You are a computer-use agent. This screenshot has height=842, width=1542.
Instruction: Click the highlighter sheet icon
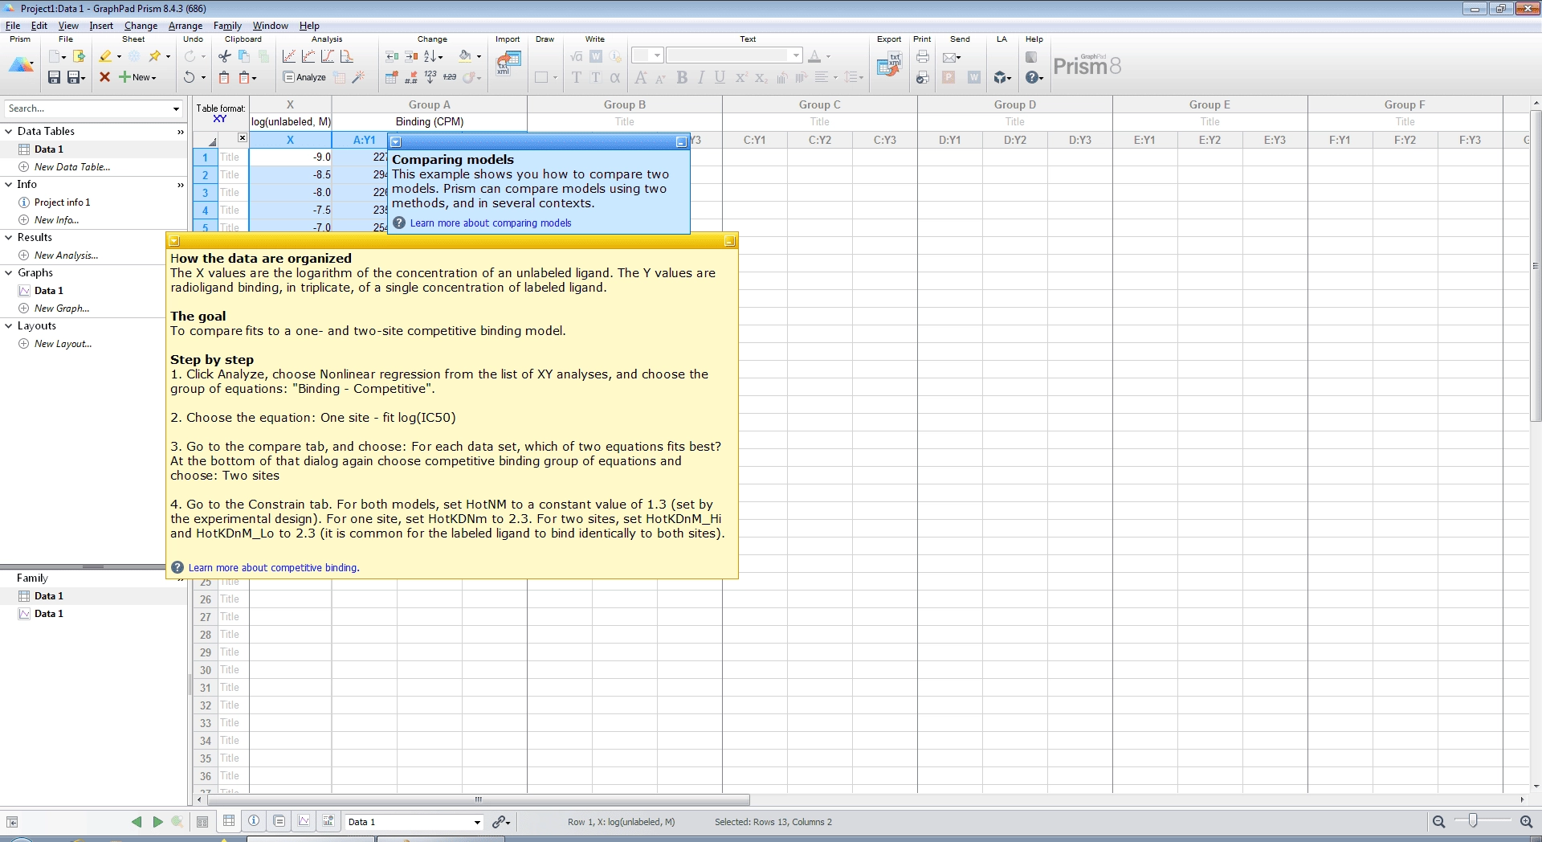105,56
